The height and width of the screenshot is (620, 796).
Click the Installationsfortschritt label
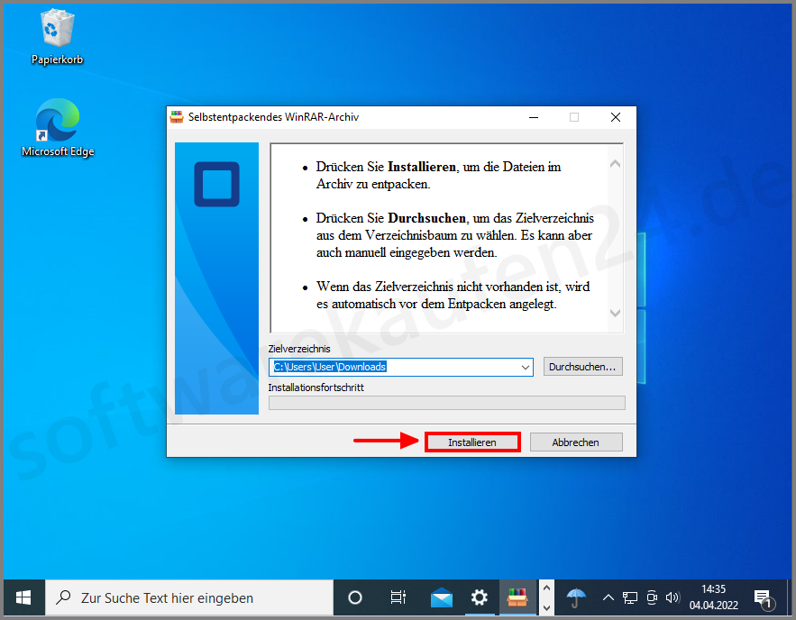(316, 387)
